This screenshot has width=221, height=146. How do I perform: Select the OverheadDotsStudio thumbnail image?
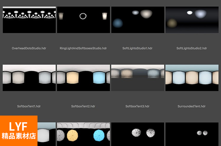(x=29, y=20)
